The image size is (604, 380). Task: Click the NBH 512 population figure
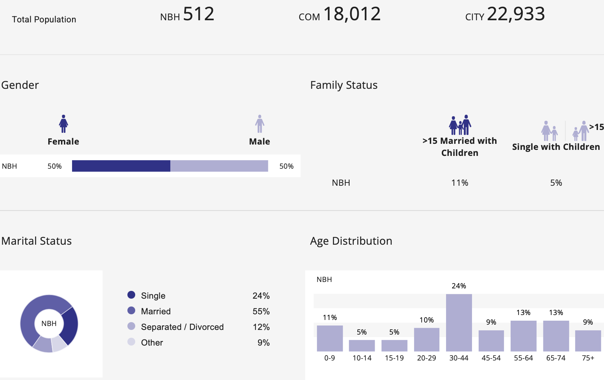click(187, 14)
